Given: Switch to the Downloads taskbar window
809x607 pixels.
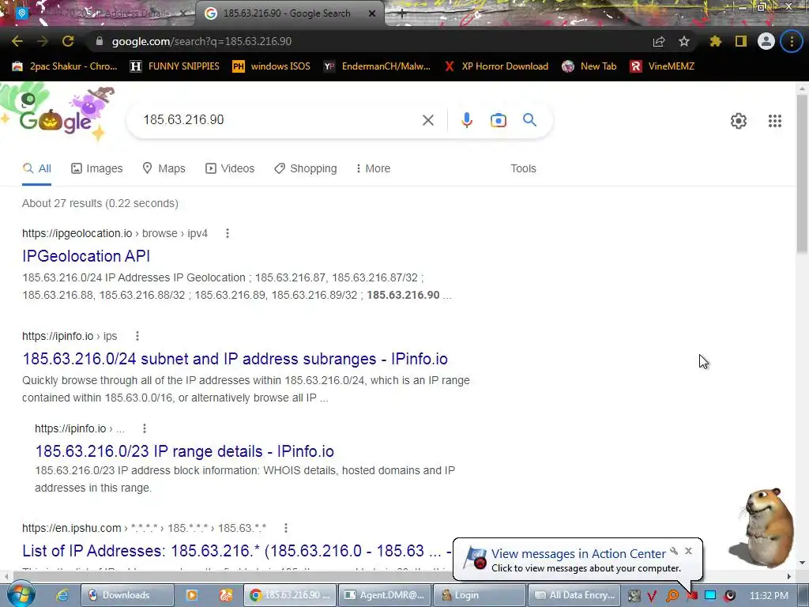Looking at the screenshot, I should click(127, 595).
